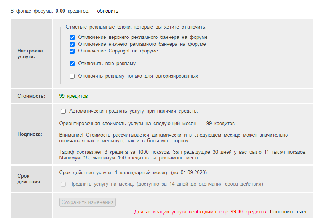Uncheck 'Отключить всю рекламу' checkbox

pos(72,64)
